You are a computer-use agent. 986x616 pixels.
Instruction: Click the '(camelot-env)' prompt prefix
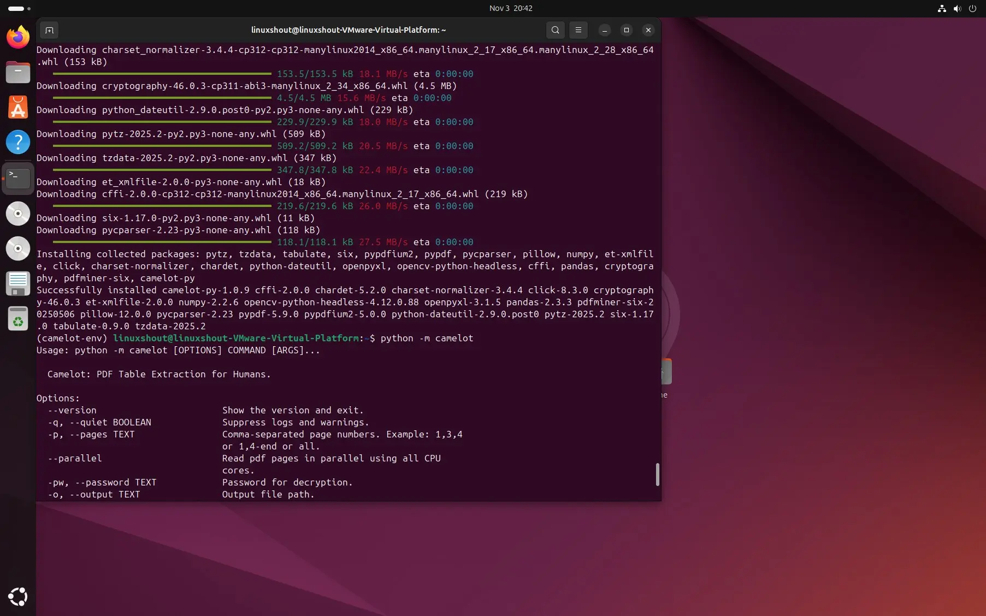(x=72, y=338)
